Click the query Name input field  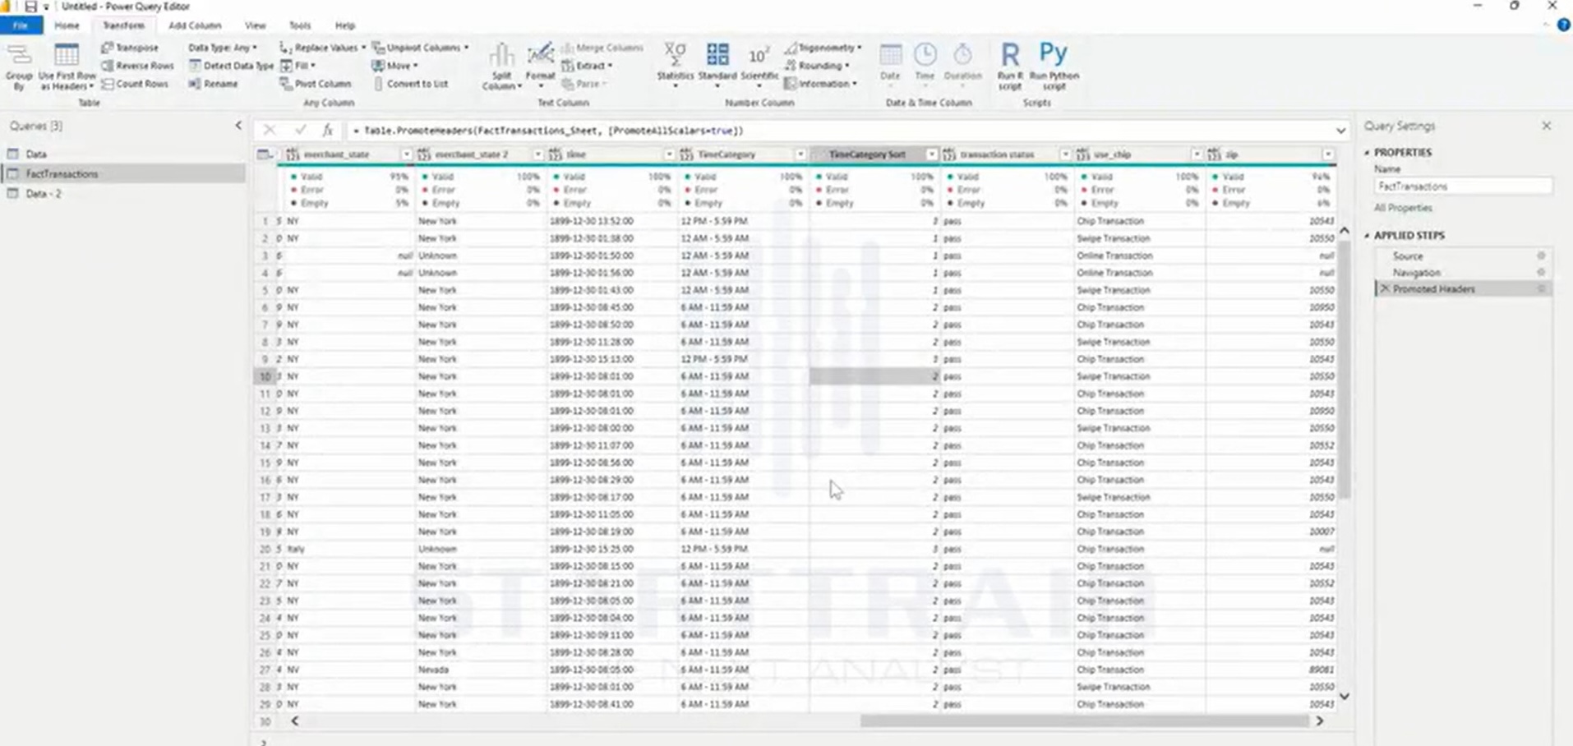tap(1463, 186)
